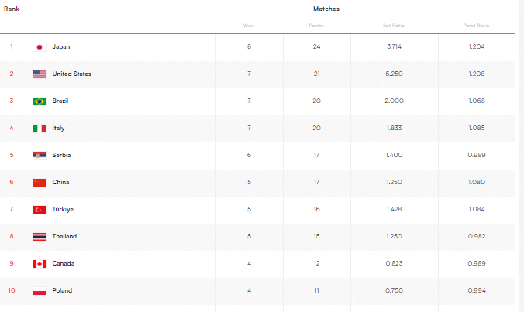The height and width of the screenshot is (312, 524).
Task: Open the Japan team link
Action: pos(61,47)
